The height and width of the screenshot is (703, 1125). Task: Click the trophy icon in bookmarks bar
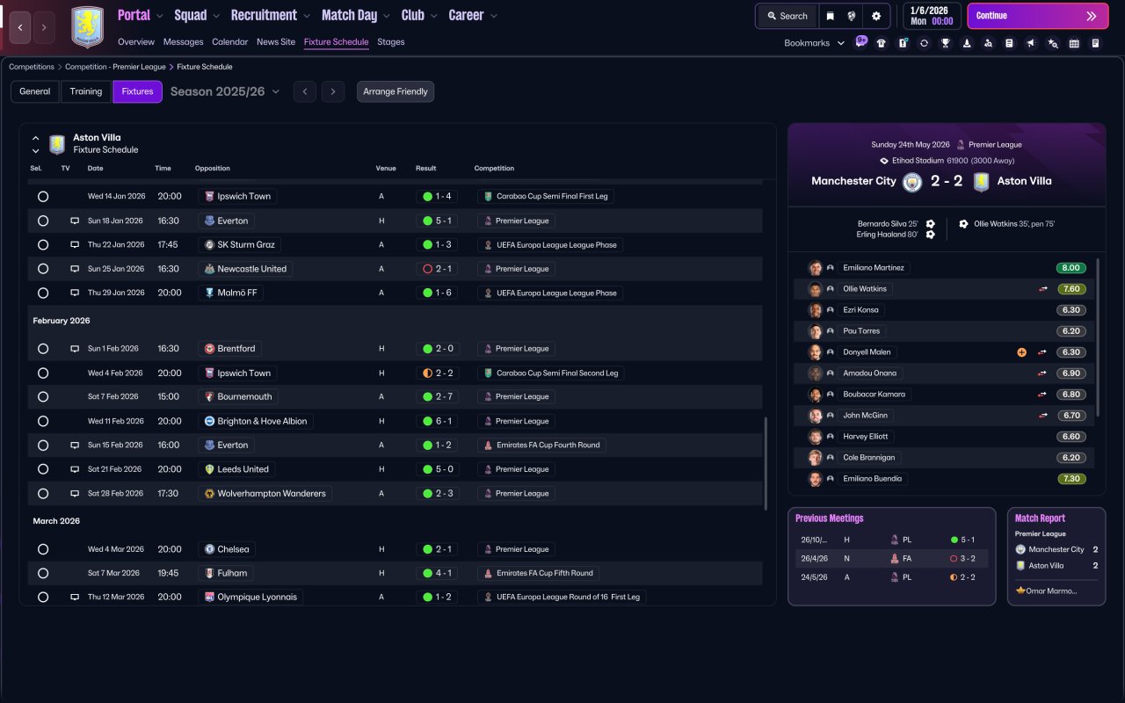[x=946, y=43]
